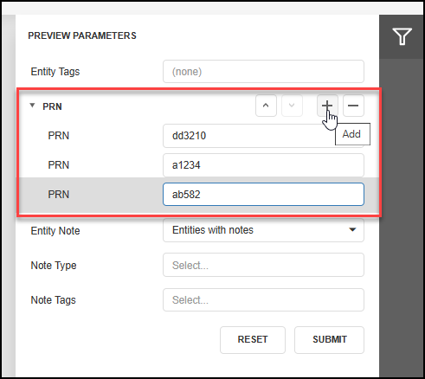425x379 pixels.
Task: Open the Entity Note dropdown arrow
Action: 352,230
